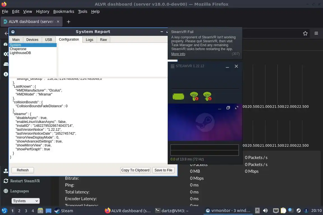
Task: Click first controller status icon in SteamVR
Action: 194,96
